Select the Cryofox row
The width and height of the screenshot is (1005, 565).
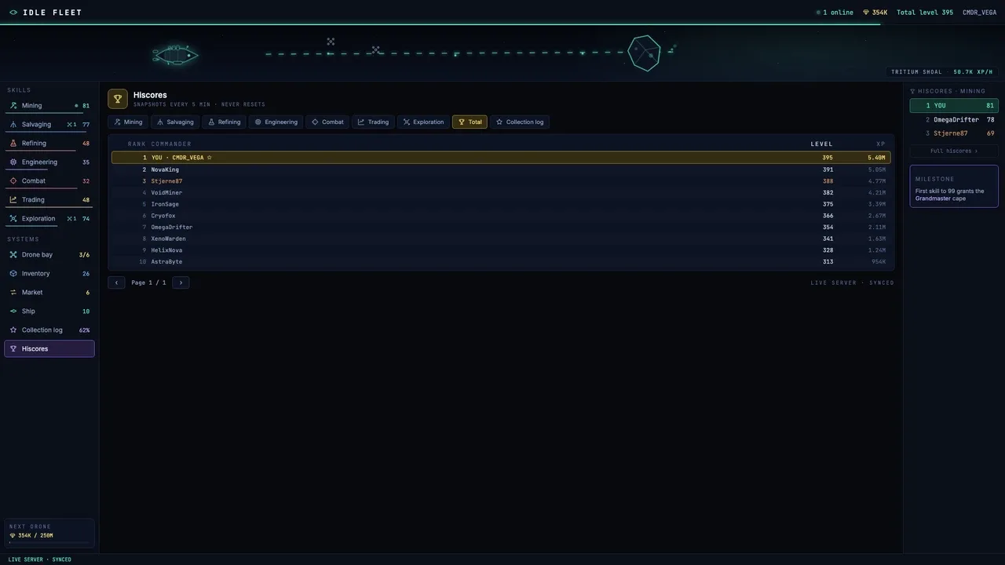click(x=501, y=216)
